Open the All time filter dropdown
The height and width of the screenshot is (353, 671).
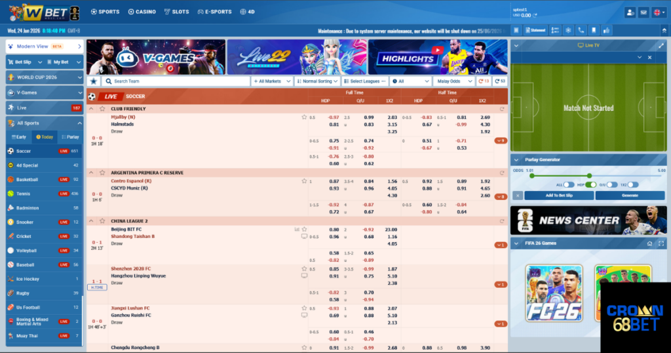pyautogui.click(x=410, y=81)
